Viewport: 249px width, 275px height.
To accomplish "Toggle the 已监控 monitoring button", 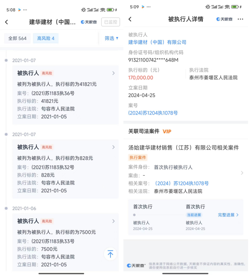I will [x=110, y=22].
